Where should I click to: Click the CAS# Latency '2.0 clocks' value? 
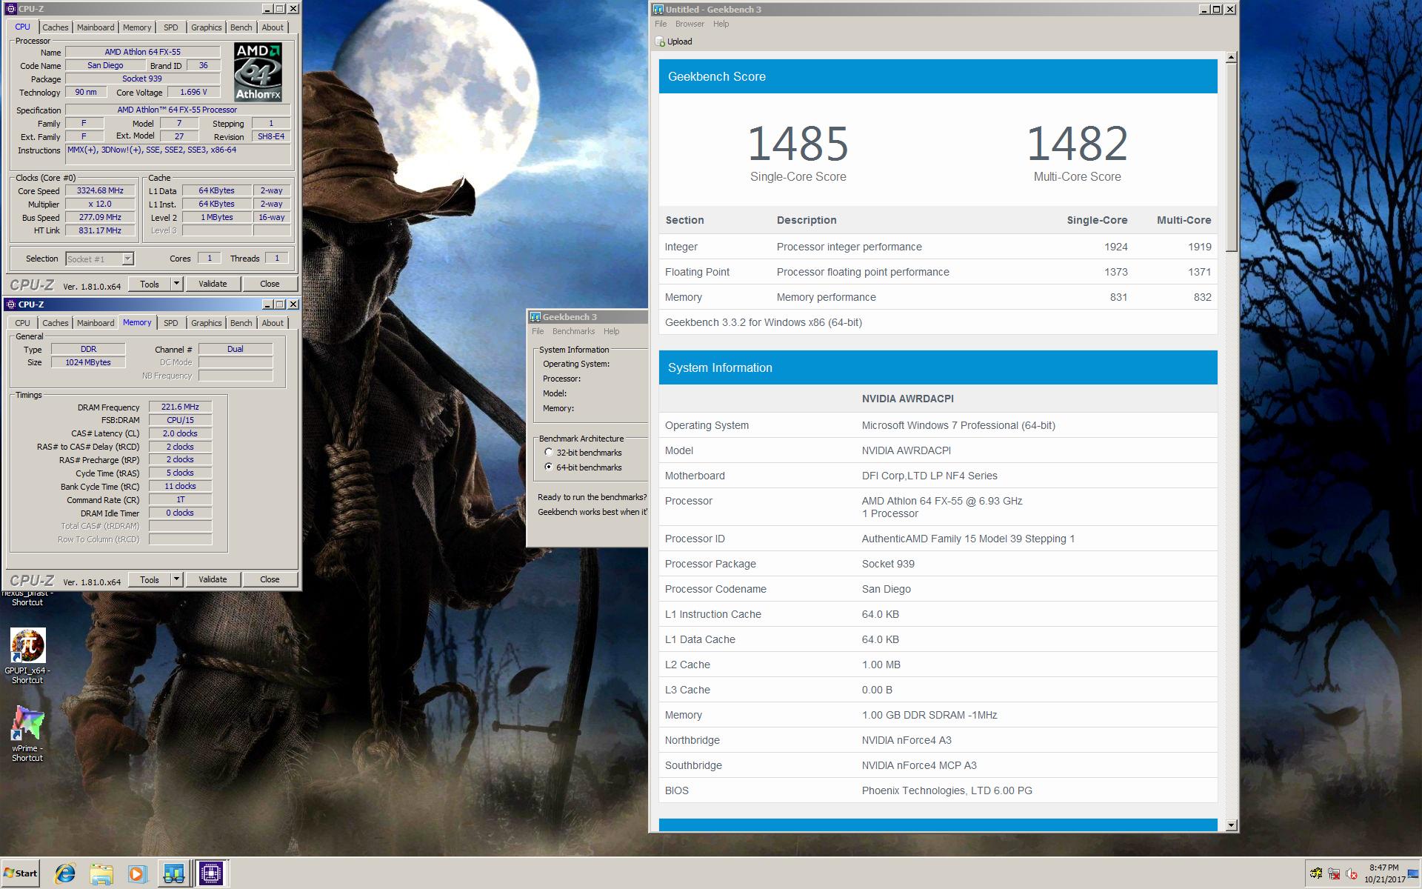pos(180,433)
